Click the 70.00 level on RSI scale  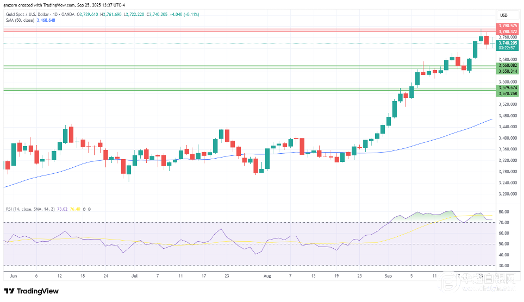coord(503,222)
